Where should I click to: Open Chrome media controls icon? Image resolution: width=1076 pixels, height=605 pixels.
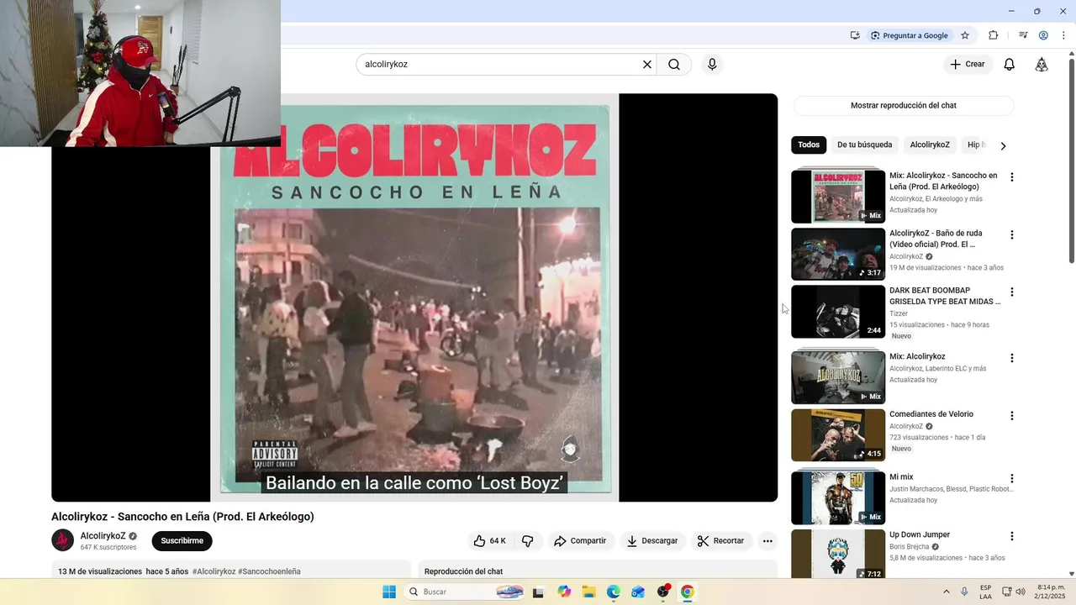click(x=1023, y=35)
